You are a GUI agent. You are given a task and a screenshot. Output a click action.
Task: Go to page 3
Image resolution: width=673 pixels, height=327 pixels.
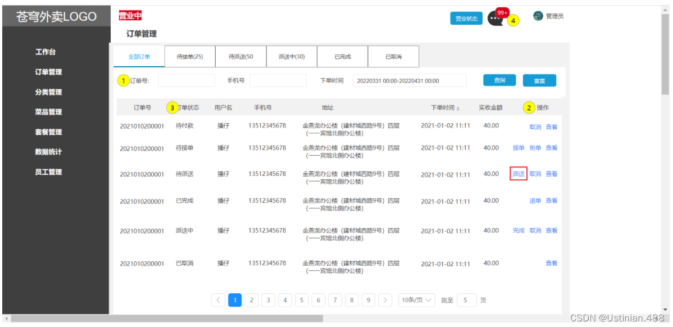pyautogui.click(x=269, y=300)
